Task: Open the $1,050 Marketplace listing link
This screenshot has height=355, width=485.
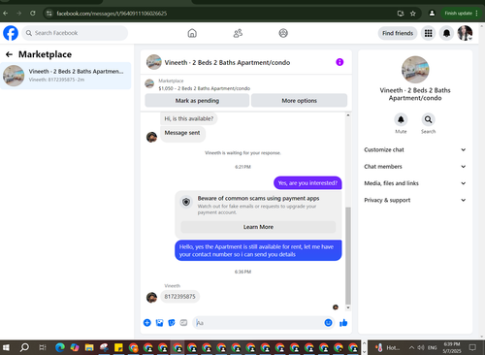Action: pos(204,88)
